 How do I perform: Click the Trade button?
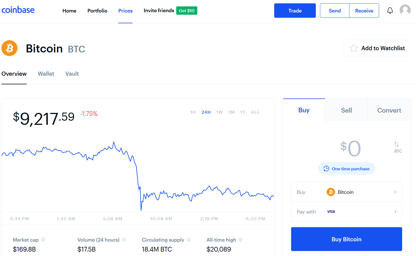[295, 11]
